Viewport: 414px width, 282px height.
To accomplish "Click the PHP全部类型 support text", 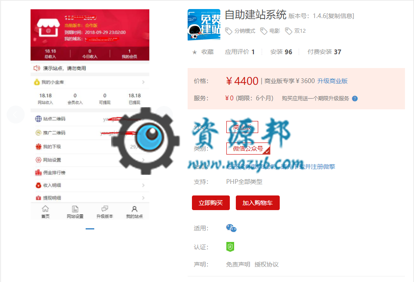I will tap(244, 182).
